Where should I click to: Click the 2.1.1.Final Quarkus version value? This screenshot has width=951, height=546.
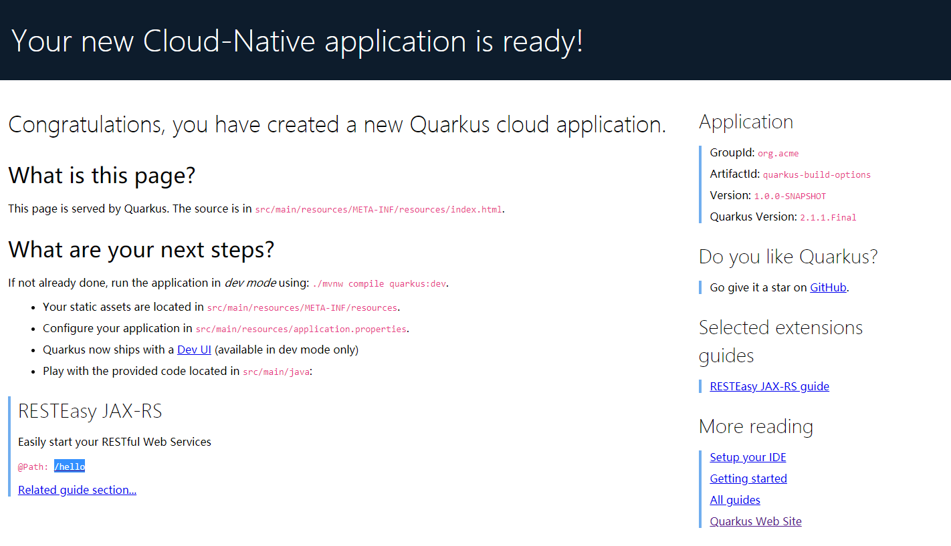(828, 217)
